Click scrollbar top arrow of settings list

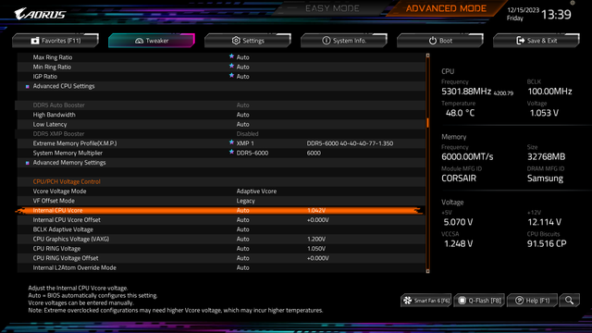tap(427, 55)
